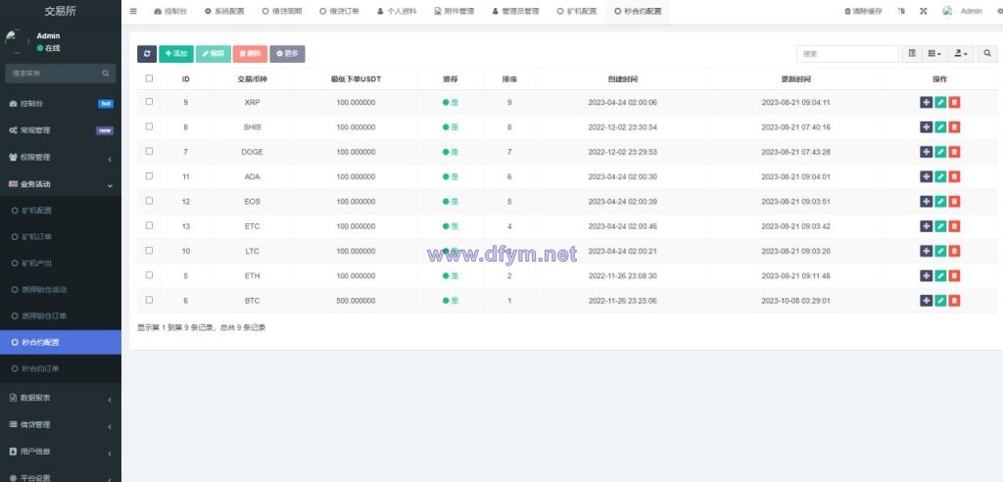Click the table search input field

(x=847, y=54)
